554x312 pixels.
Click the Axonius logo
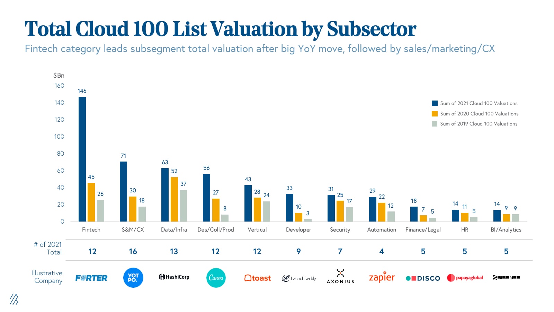340,277
